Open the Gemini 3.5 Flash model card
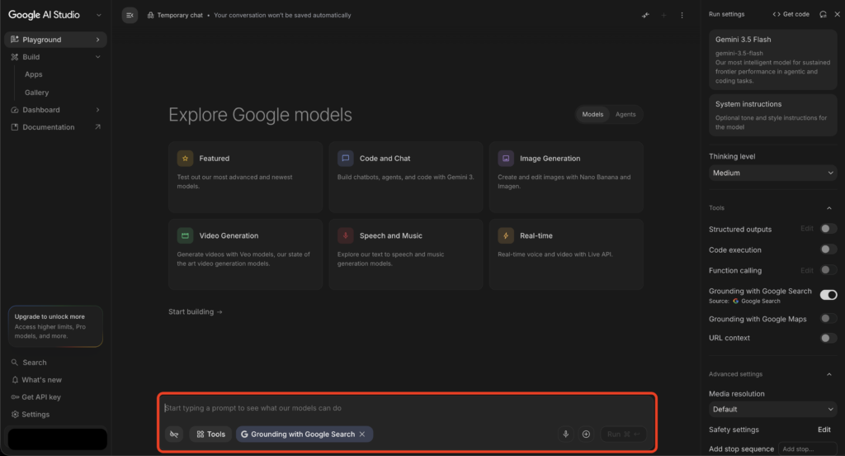845x456 pixels. point(772,59)
